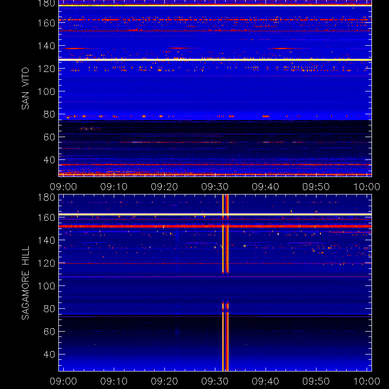Select the 120 label on San Vito axis
This screenshot has height=389, width=389.
46,69
